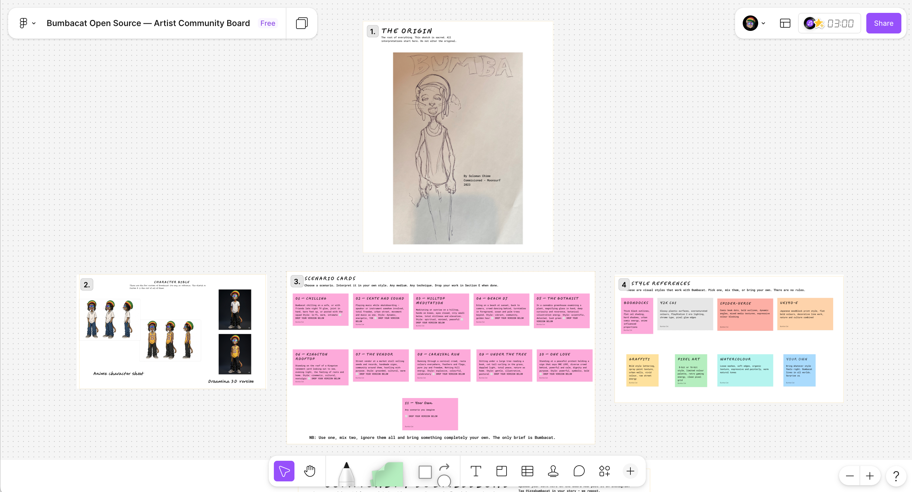Image resolution: width=912 pixels, height=492 pixels.
Task: Select the orange Ukiyo-e style sticky
Action: pyautogui.click(x=805, y=314)
